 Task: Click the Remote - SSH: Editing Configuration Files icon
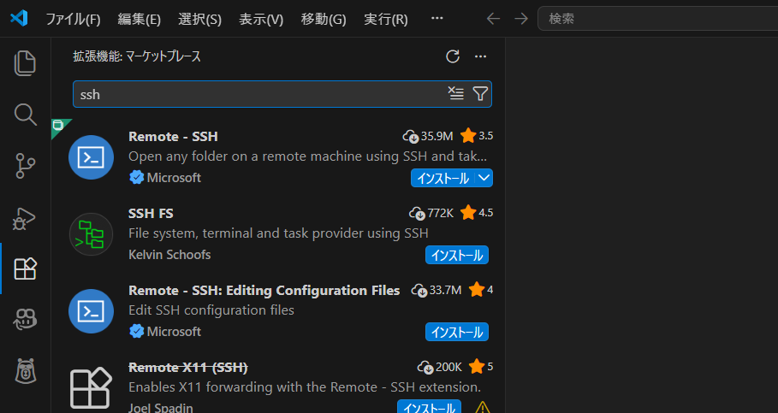point(92,311)
